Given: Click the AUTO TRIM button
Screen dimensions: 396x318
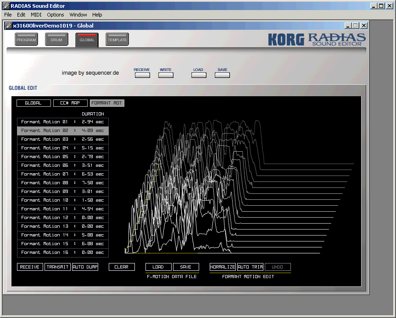Looking at the screenshot, I should (250, 267).
